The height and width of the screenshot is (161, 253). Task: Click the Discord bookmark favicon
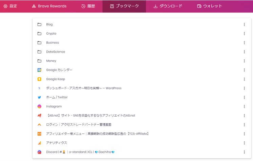click(x=39, y=152)
